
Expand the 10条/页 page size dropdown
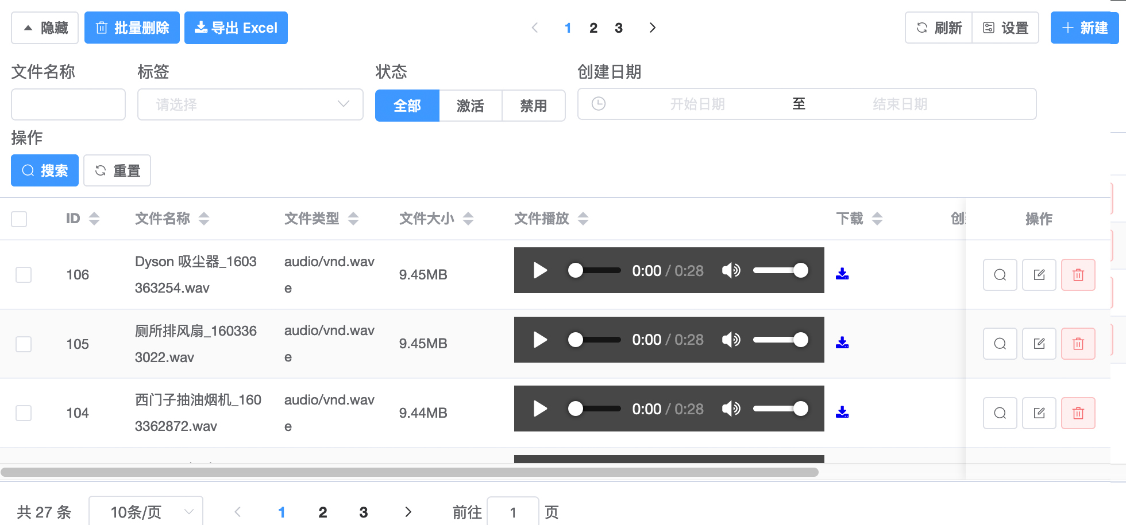[x=146, y=511]
